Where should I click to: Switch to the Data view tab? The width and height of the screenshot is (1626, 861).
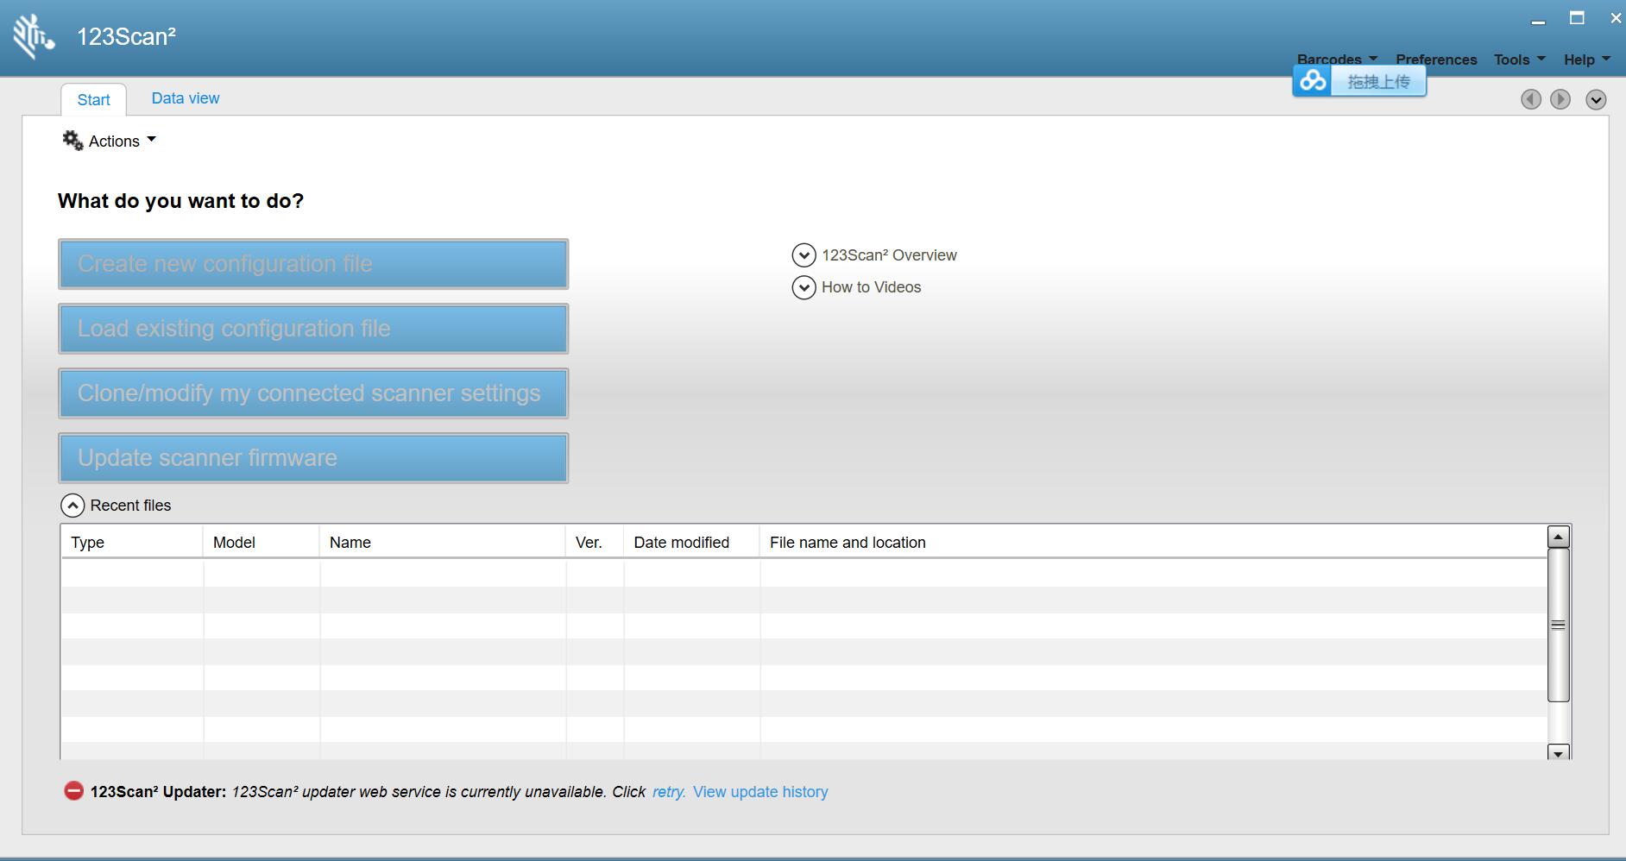tap(186, 98)
